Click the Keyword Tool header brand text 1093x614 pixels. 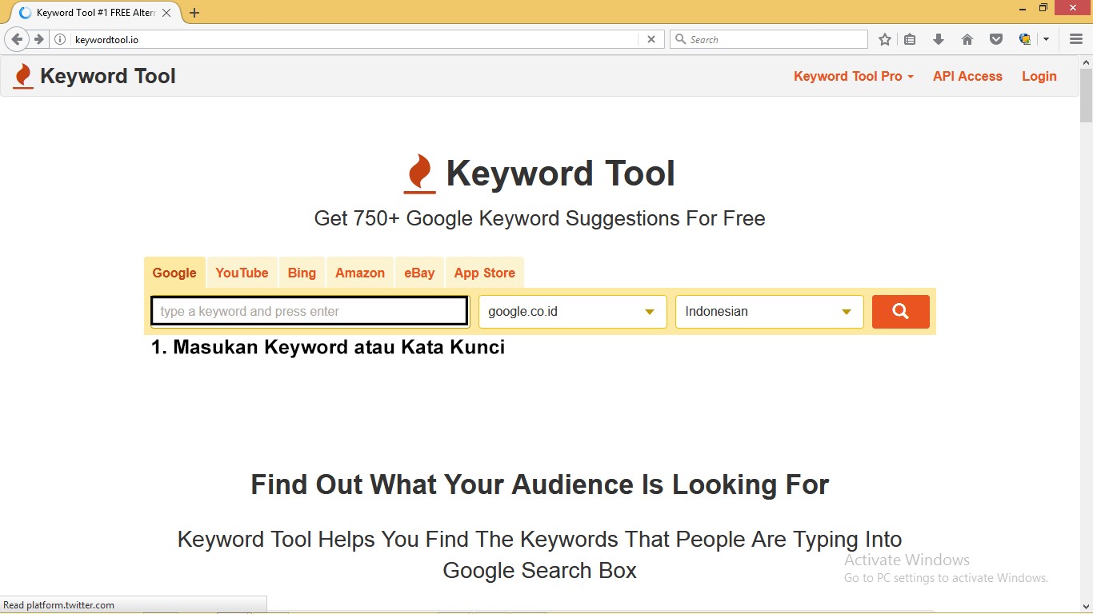(108, 76)
